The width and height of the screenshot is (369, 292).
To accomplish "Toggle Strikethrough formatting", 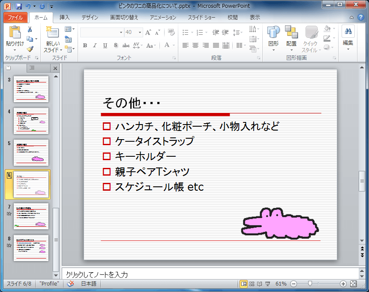I will [x=126, y=45].
